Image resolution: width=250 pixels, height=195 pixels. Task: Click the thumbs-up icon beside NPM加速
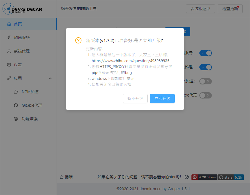click(x=16, y=92)
